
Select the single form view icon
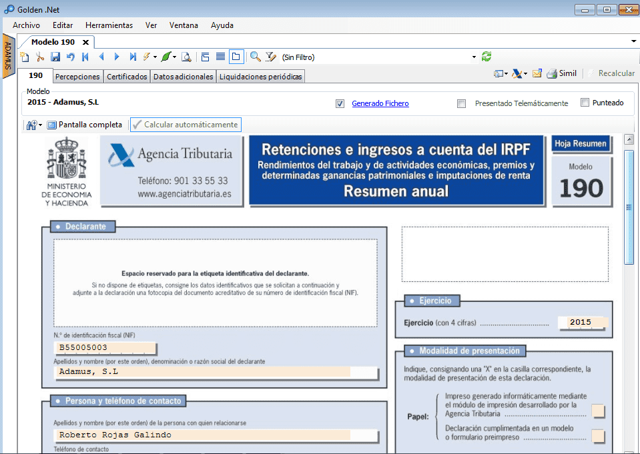[x=236, y=57]
